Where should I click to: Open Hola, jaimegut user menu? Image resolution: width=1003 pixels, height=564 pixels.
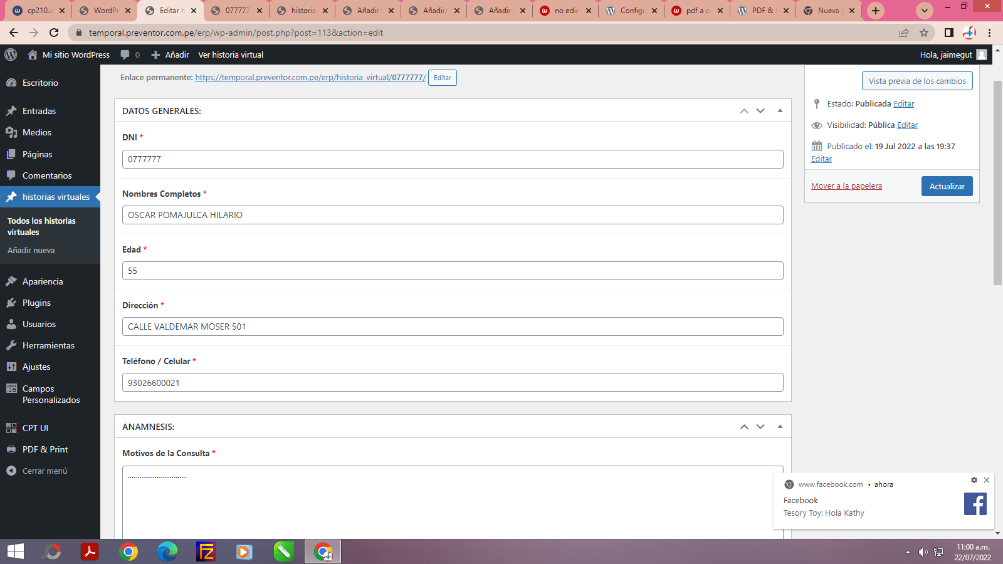point(953,55)
